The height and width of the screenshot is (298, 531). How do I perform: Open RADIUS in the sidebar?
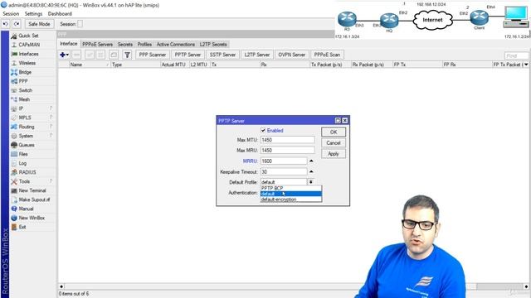[x=27, y=172]
